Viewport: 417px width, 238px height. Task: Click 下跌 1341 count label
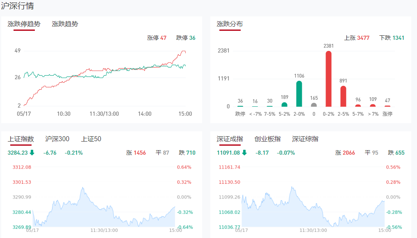392,38
